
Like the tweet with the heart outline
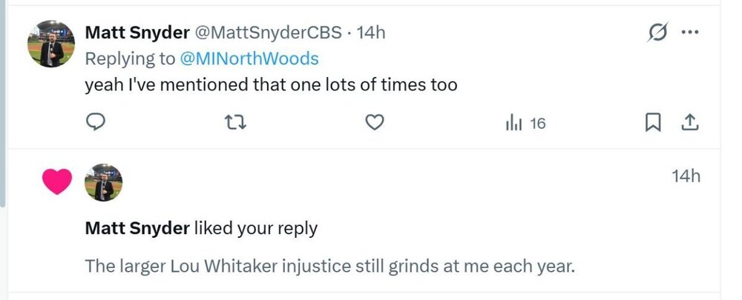[375, 123]
